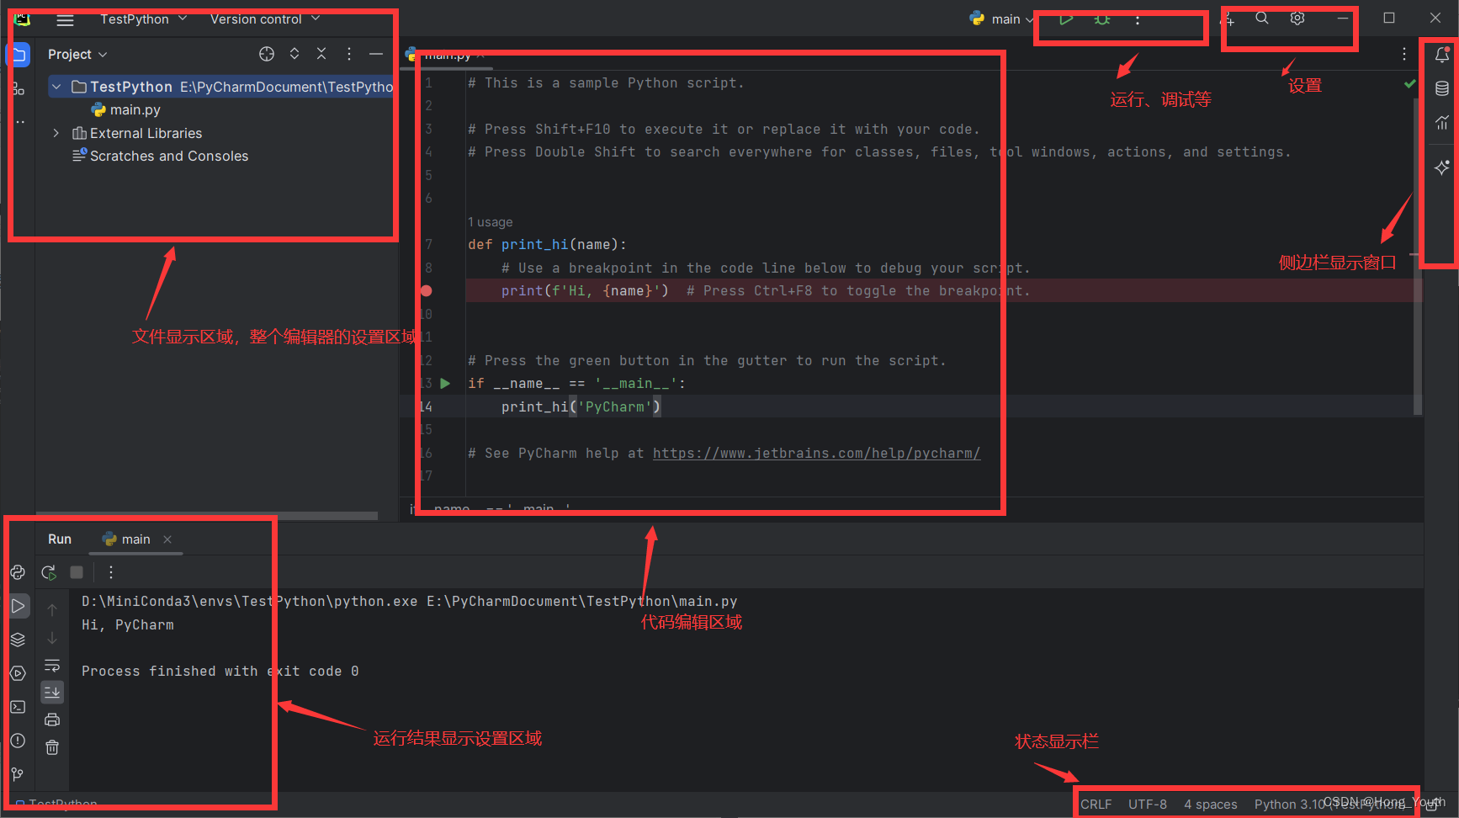Viewport: 1459px width, 818px height.
Task: Expand all project tree nodes icon
Action: (x=294, y=54)
